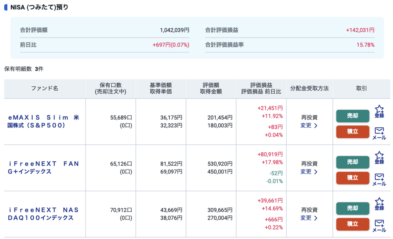Viewport: 393px width, 239px height.
Task: Click the star 登録 icon for eMAXIS Slim
Action: pos(379,112)
